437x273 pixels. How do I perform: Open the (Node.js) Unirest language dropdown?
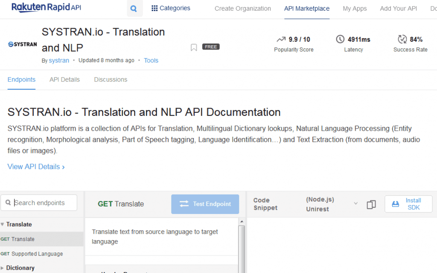(x=332, y=204)
